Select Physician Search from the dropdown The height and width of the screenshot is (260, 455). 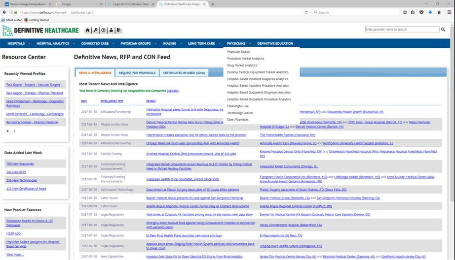click(238, 52)
